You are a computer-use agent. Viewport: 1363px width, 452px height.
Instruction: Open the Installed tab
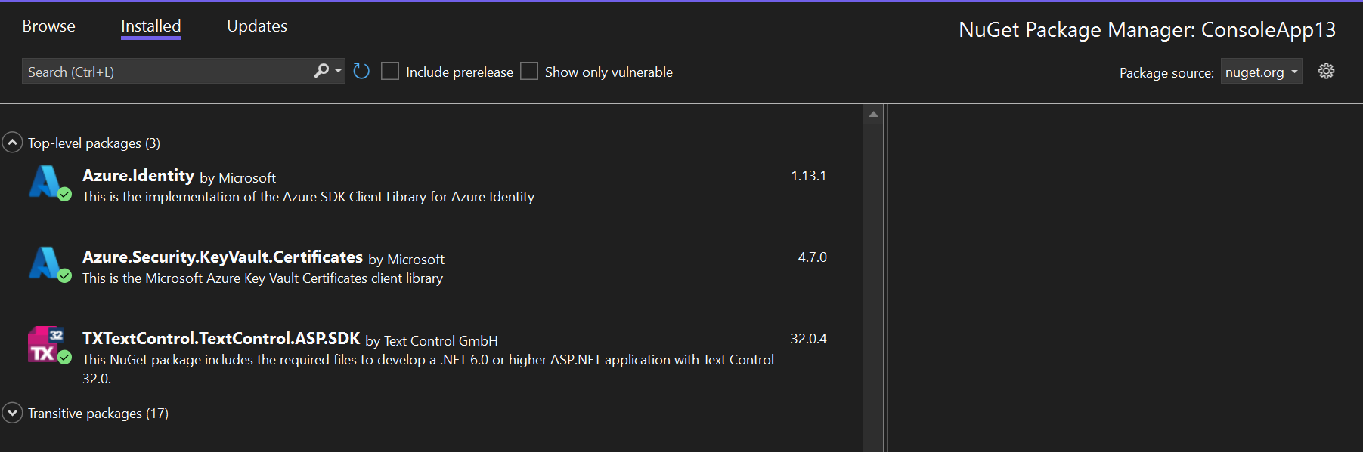tap(151, 26)
